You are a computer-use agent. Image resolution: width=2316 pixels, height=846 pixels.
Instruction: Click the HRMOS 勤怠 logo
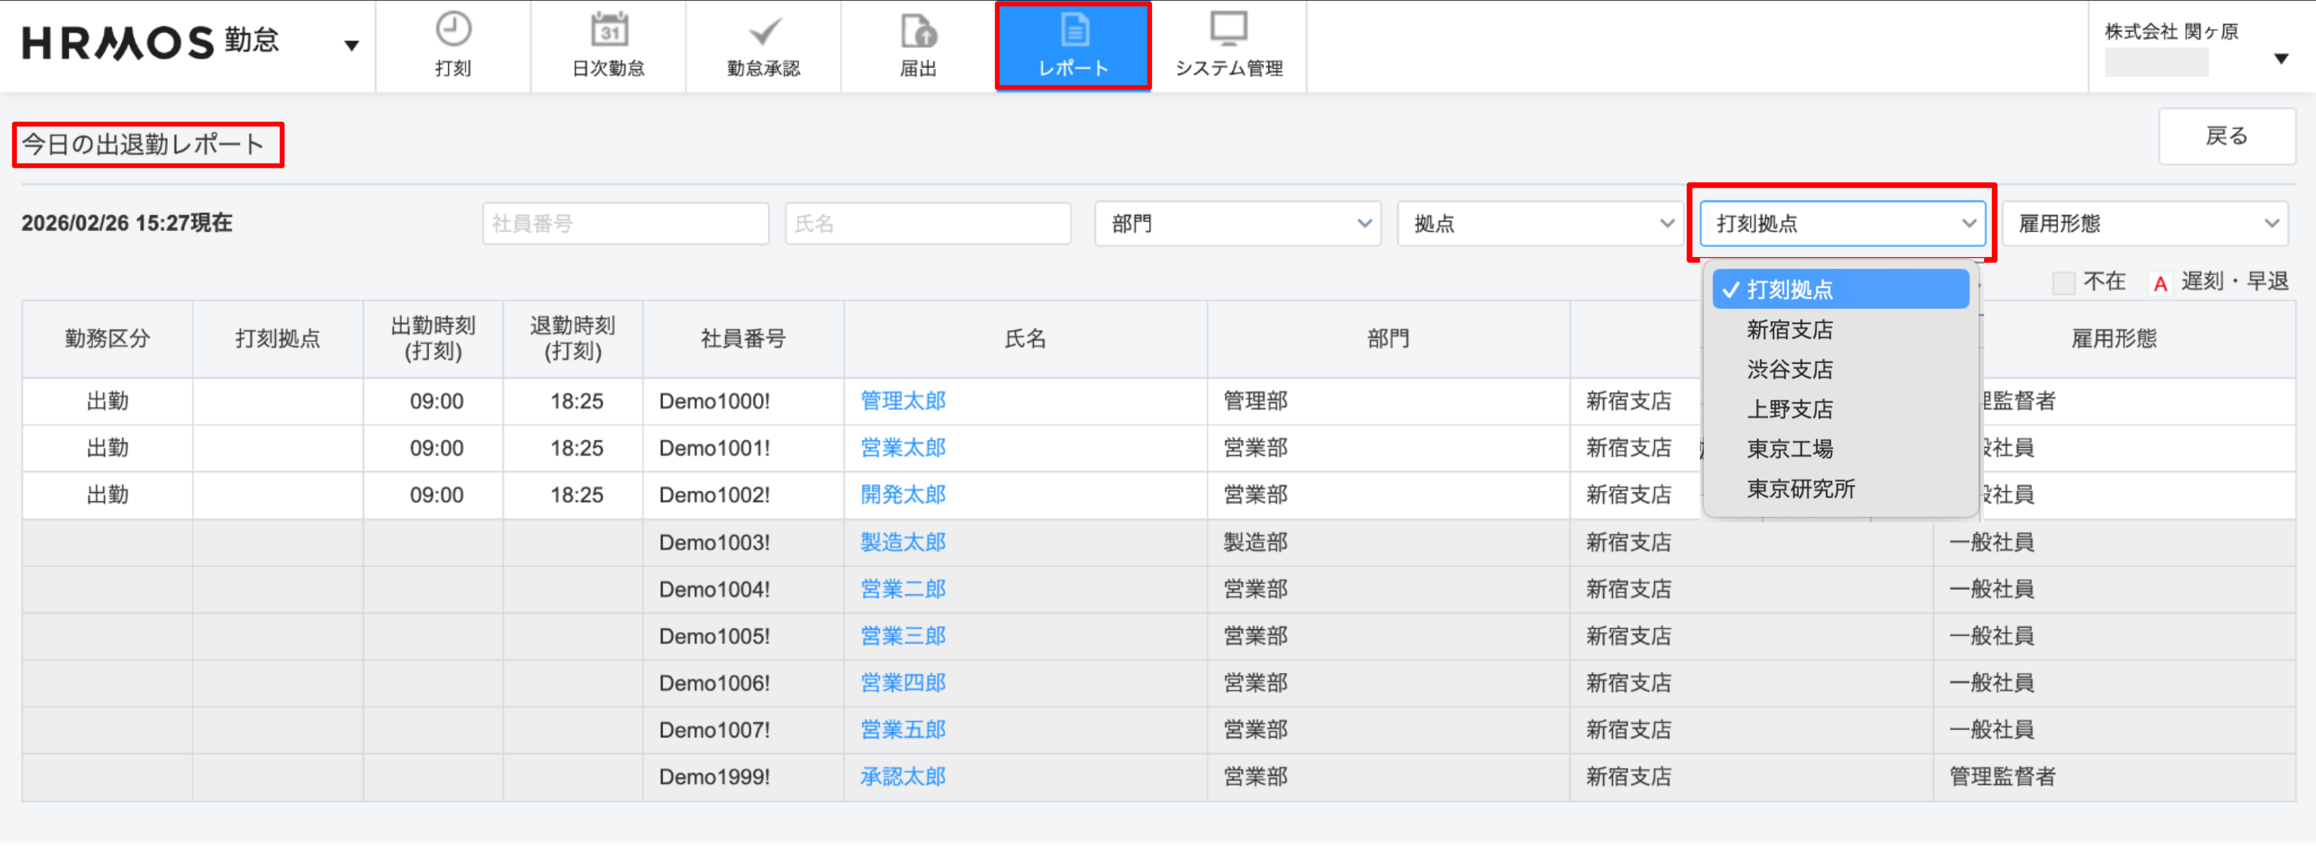(x=151, y=42)
